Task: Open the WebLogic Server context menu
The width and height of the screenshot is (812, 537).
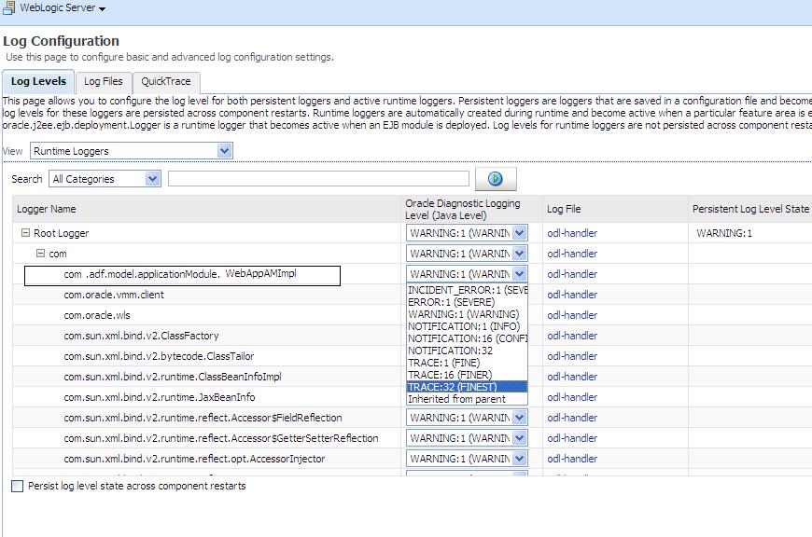Action: tap(102, 8)
